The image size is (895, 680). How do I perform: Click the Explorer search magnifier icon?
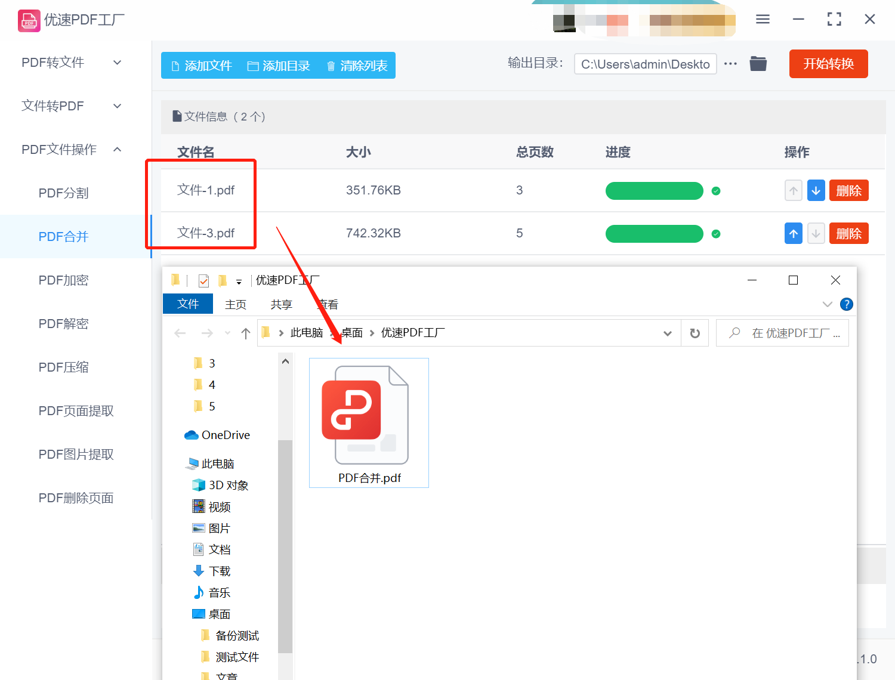[x=735, y=332]
